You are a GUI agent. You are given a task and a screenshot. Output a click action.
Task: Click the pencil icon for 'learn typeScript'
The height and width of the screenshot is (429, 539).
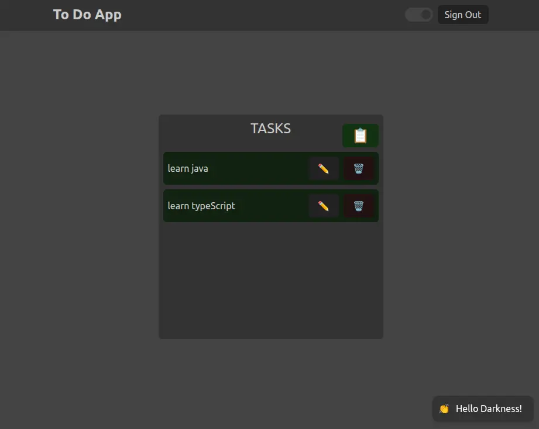pyautogui.click(x=323, y=206)
